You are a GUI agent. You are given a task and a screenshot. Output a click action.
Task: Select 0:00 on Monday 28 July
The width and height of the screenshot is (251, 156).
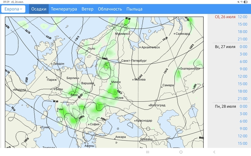(243, 106)
